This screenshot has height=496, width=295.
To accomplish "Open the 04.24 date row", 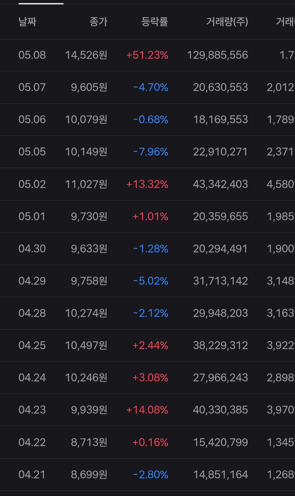I will pyautogui.click(x=147, y=377).
